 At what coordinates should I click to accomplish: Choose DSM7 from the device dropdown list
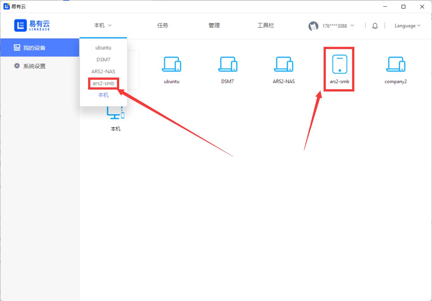tap(103, 60)
